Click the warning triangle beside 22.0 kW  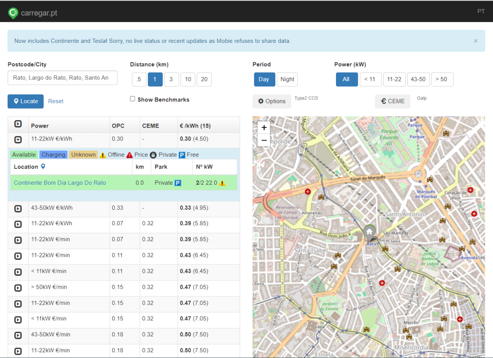(222, 183)
